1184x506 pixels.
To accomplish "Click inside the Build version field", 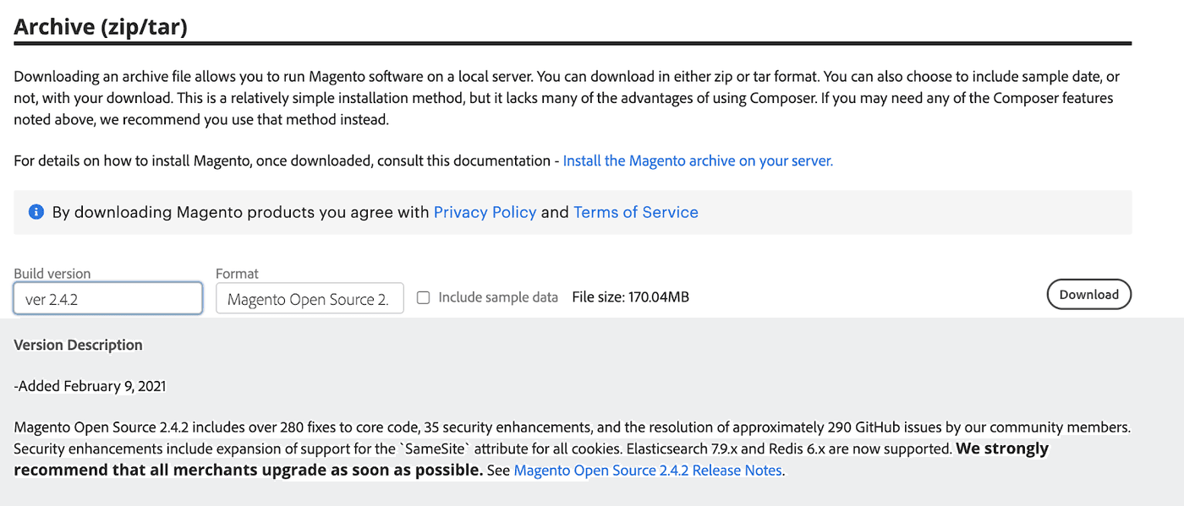I will click(107, 297).
